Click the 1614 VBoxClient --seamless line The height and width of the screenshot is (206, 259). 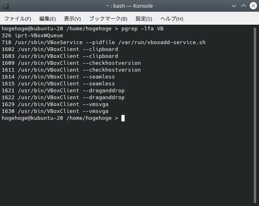click(x=58, y=77)
